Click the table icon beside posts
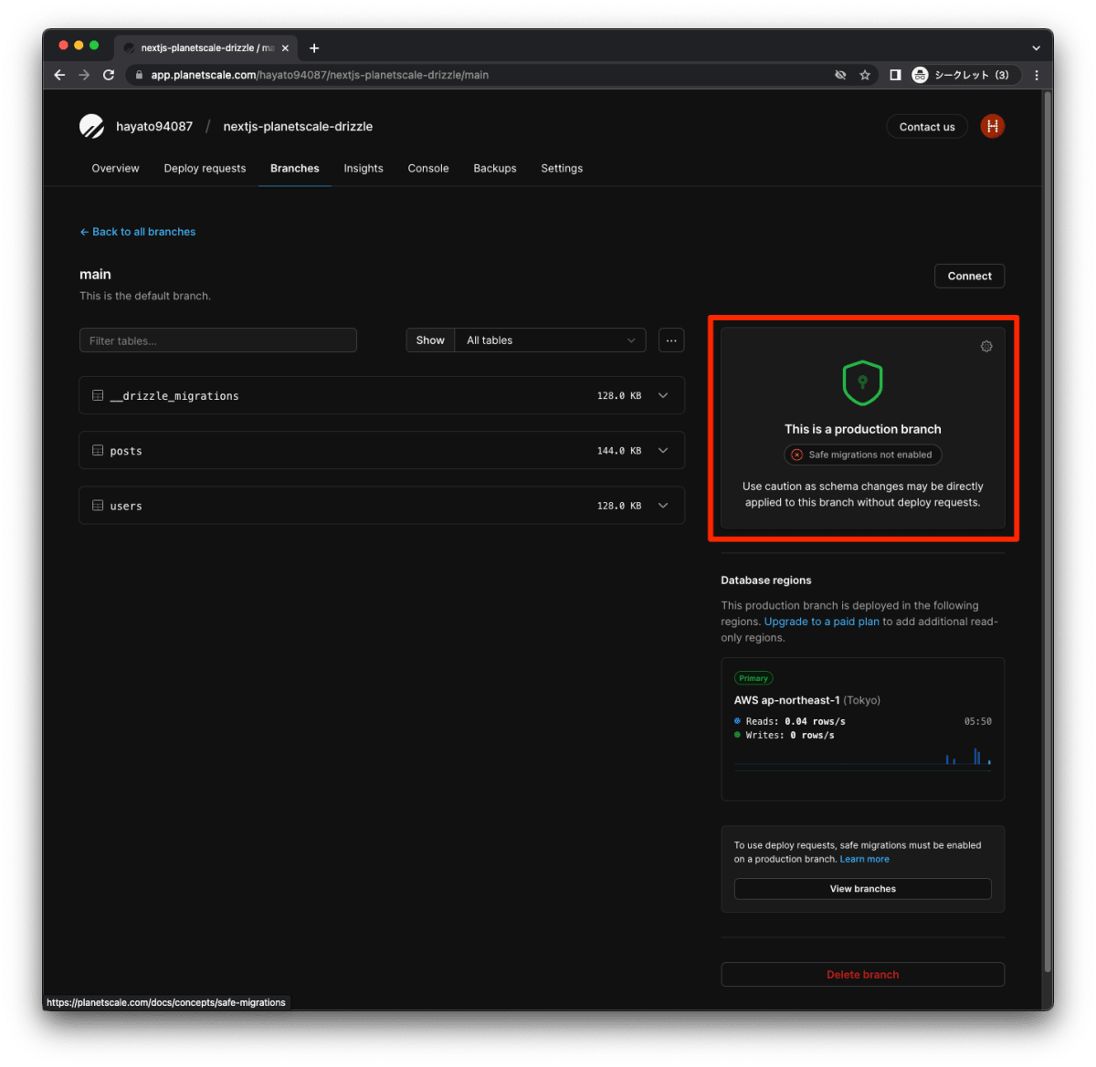The height and width of the screenshot is (1067, 1096). click(x=98, y=450)
